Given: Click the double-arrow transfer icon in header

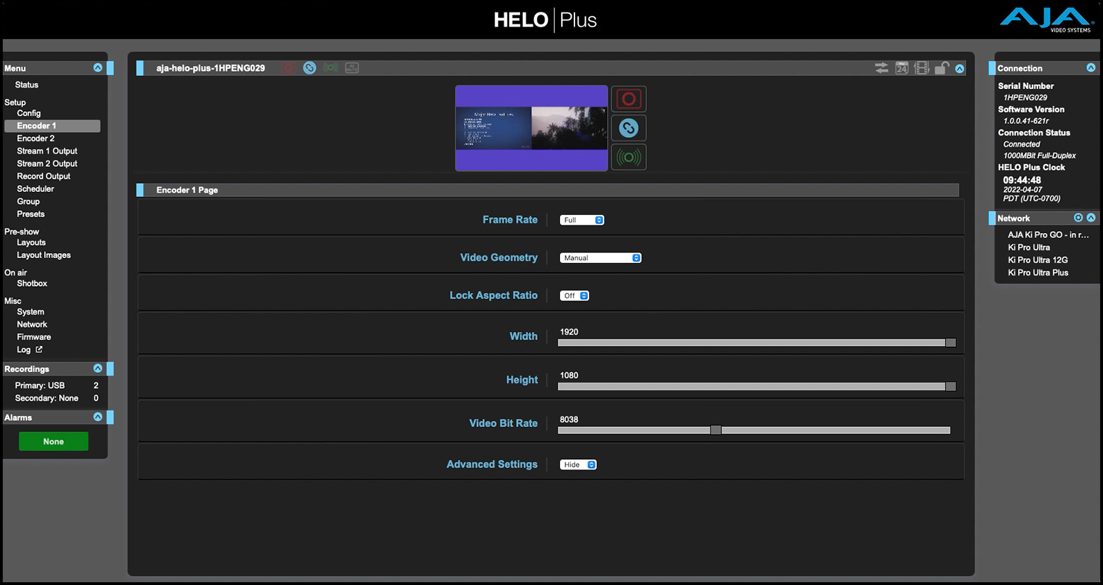Looking at the screenshot, I should [882, 68].
